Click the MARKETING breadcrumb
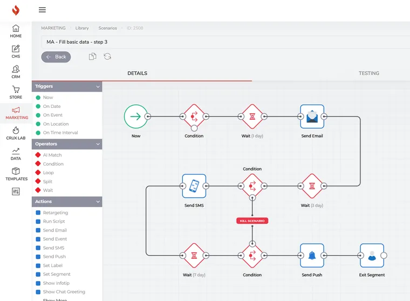 tap(53, 28)
